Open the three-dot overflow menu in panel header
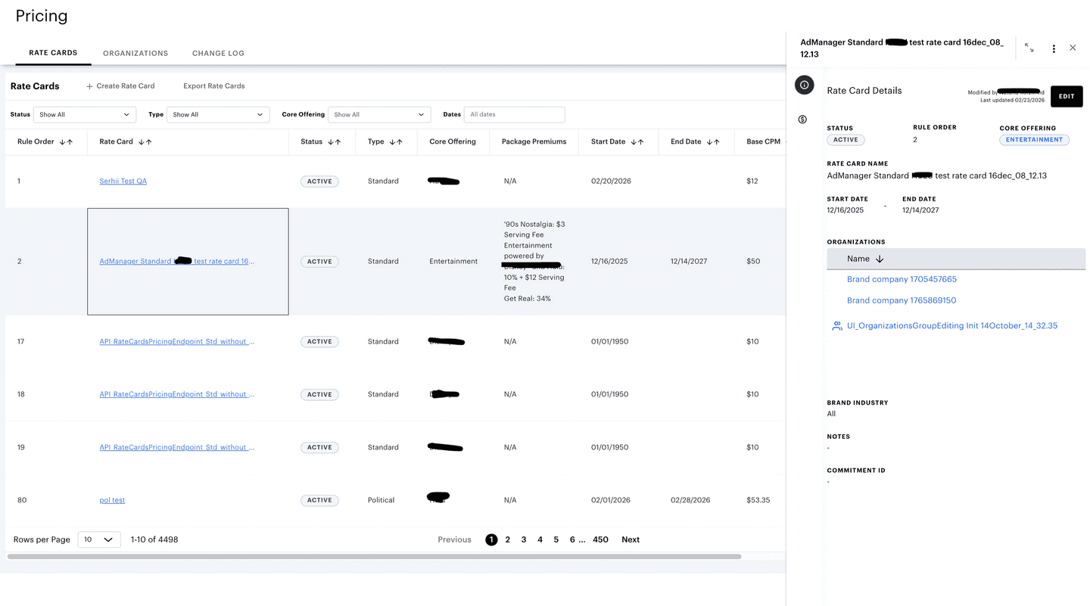 1054,48
